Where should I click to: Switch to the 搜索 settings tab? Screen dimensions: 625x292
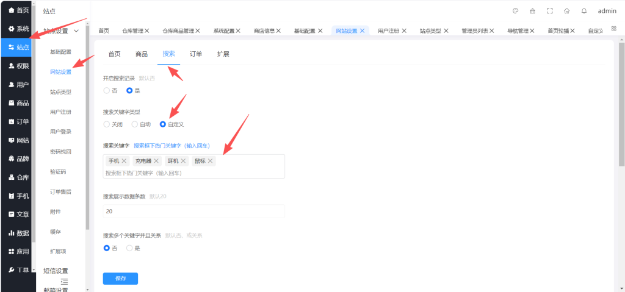pyautogui.click(x=168, y=54)
